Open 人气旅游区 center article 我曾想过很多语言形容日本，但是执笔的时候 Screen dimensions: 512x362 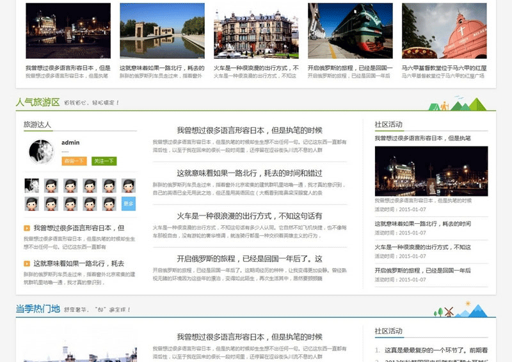[250, 130]
